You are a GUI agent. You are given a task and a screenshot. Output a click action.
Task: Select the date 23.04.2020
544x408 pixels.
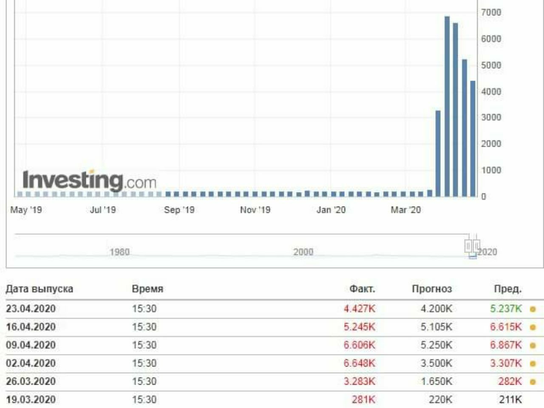tap(31, 309)
